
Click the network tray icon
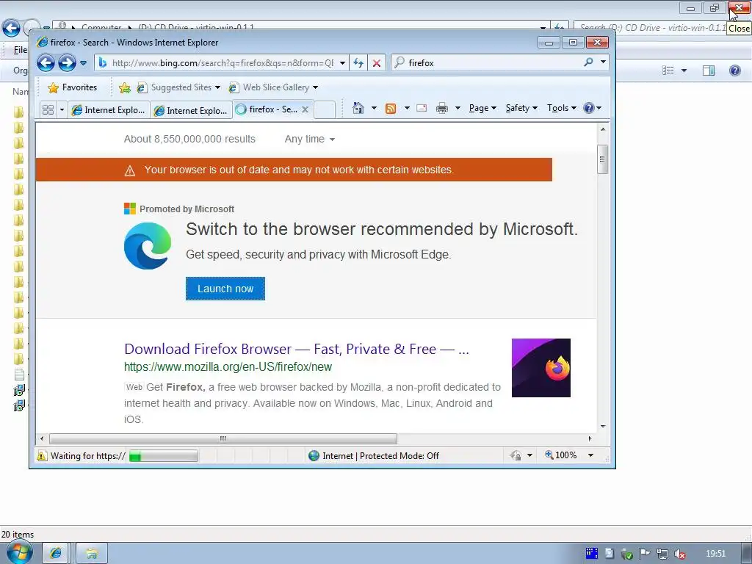pos(662,554)
